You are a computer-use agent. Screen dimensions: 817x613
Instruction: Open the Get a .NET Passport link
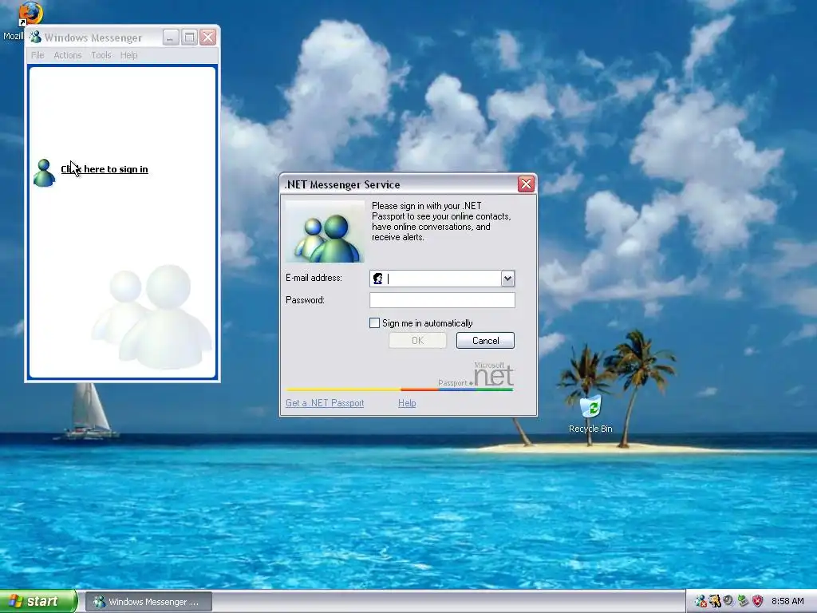click(x=325, y=403)
